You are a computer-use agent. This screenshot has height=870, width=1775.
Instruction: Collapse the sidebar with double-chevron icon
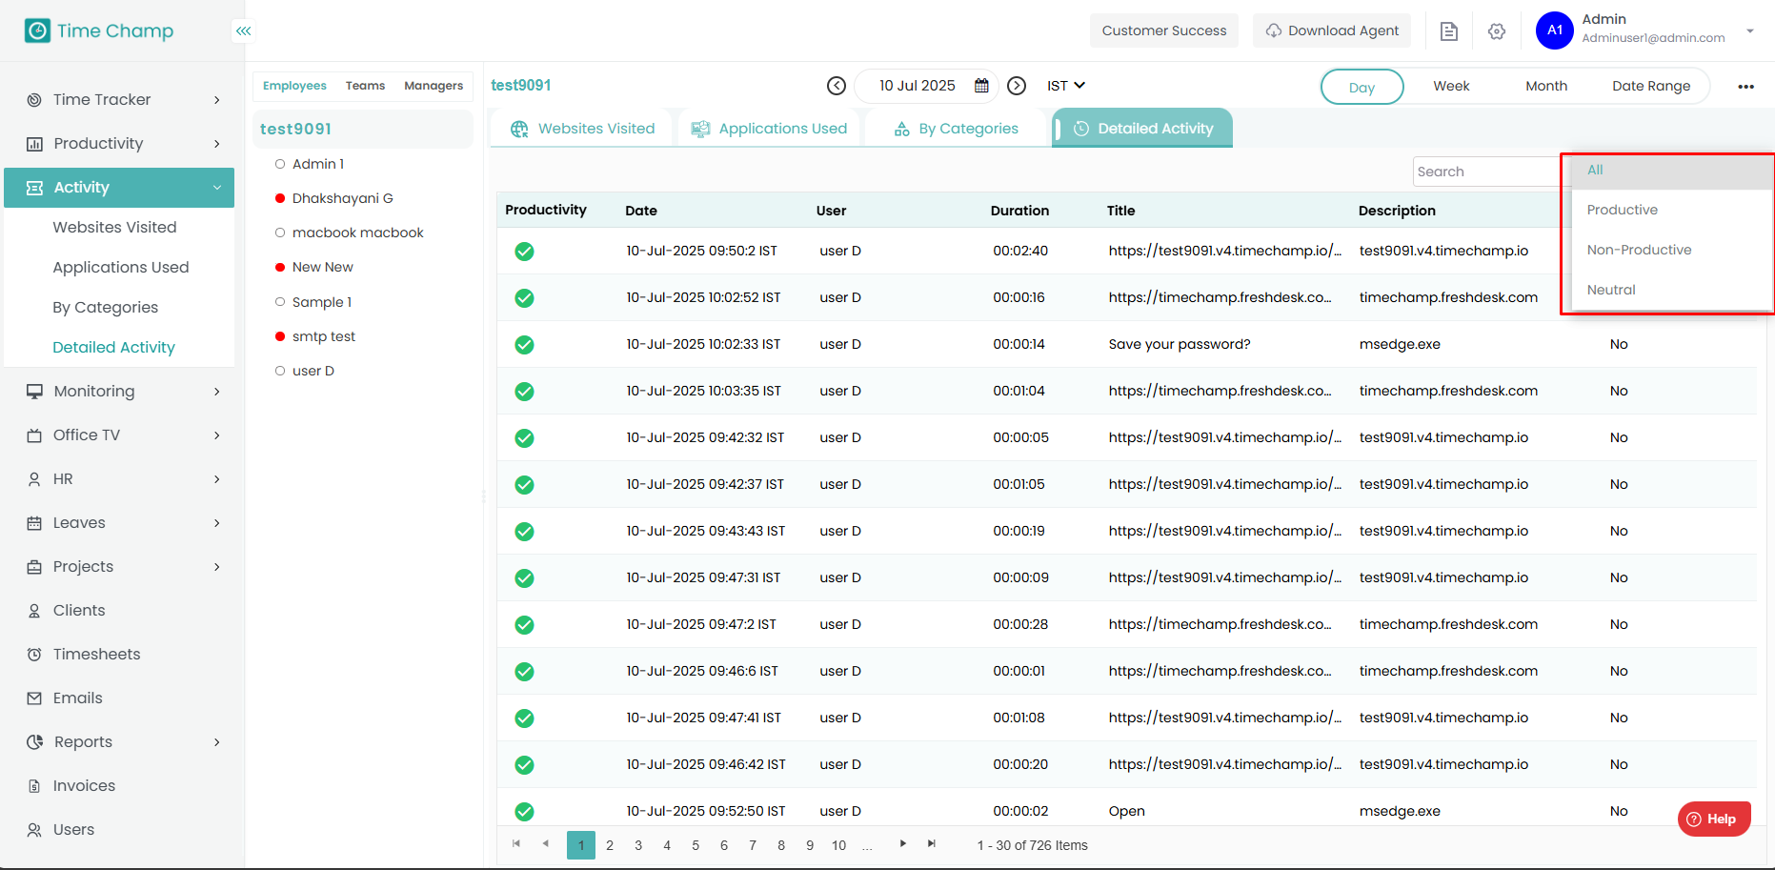[x=244, y=31]
